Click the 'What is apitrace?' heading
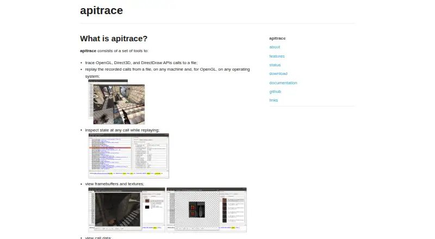This screenshot has height=239, width=435. pos(114,39)
